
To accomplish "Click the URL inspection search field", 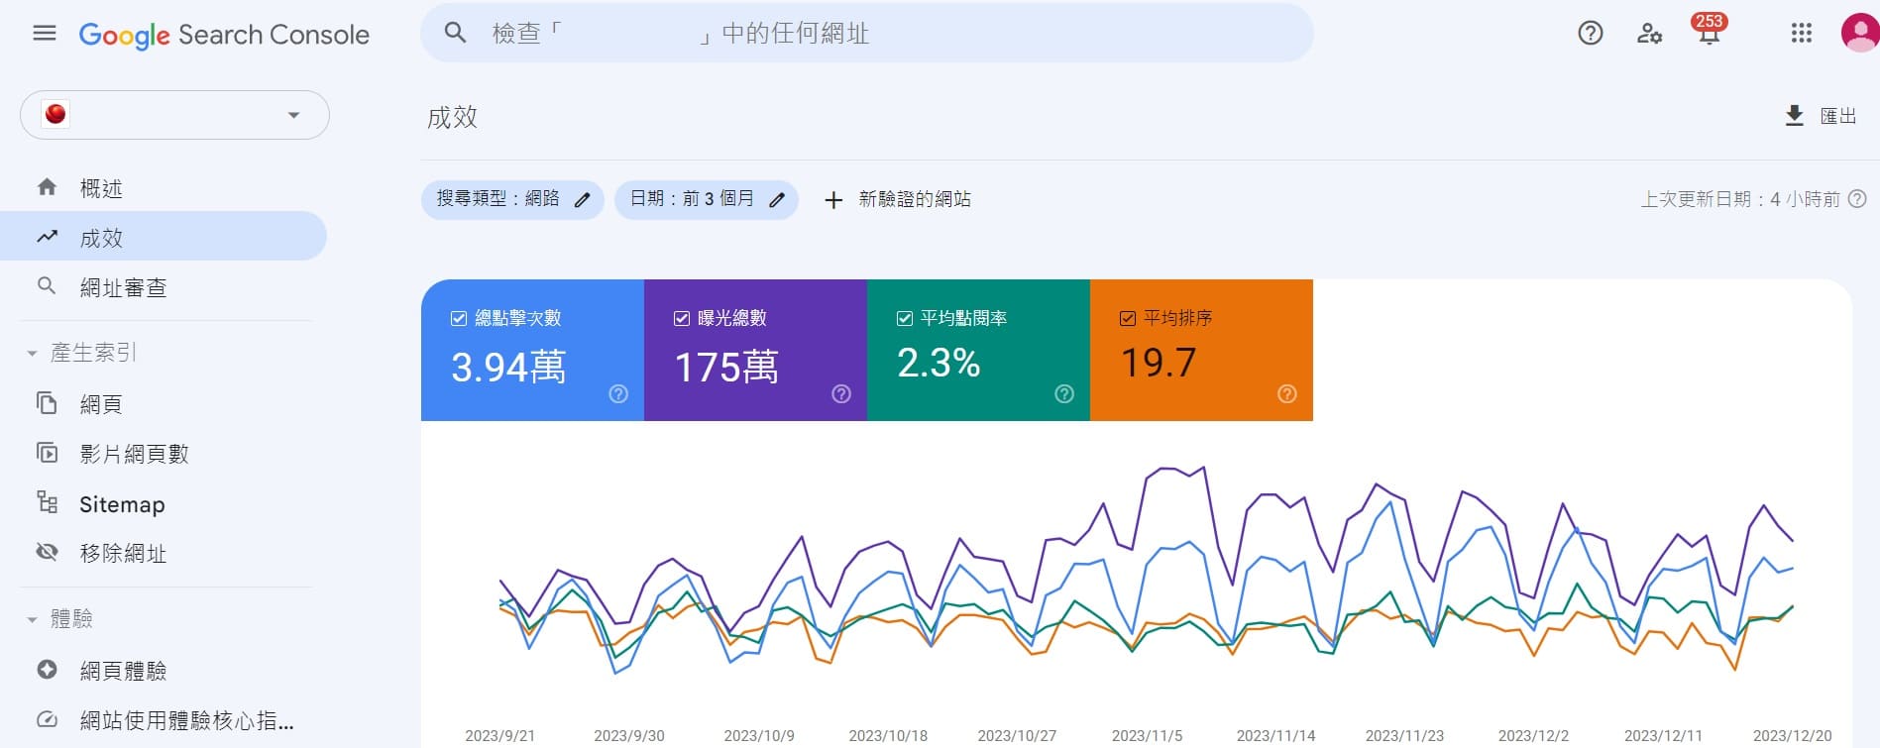I will pyautogui.click(x=867, y=33).
